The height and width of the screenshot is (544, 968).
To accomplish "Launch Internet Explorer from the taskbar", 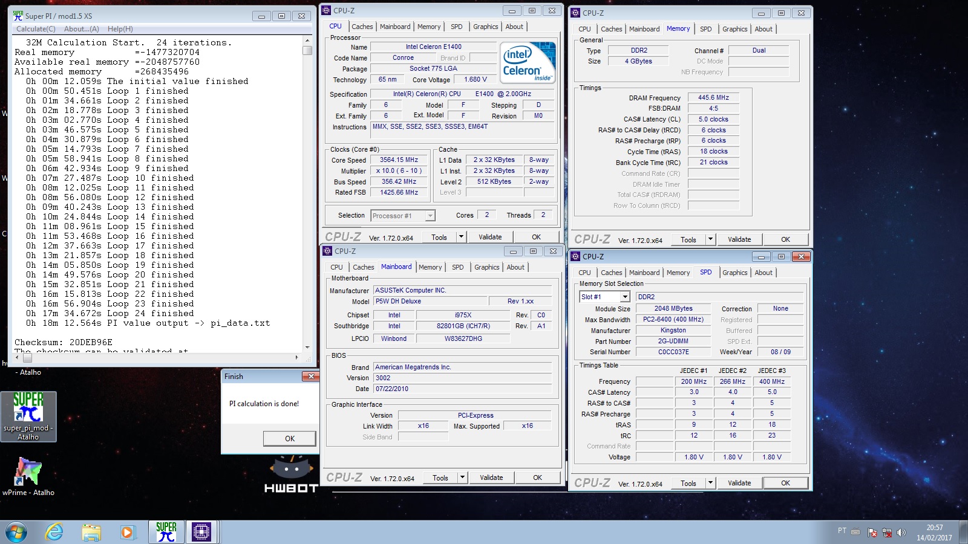I will pos(54,532).
